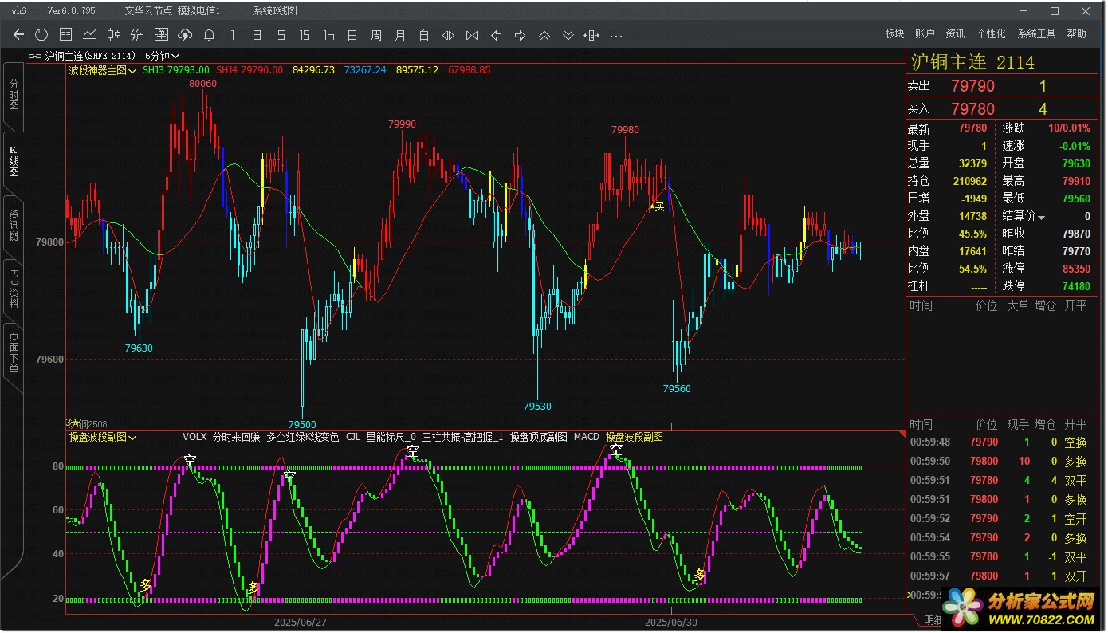Viewport: 1108px width, 633px height.
Task: Expand the 波段神器主图 indicator dropdown
Action: tap(103, 70)
